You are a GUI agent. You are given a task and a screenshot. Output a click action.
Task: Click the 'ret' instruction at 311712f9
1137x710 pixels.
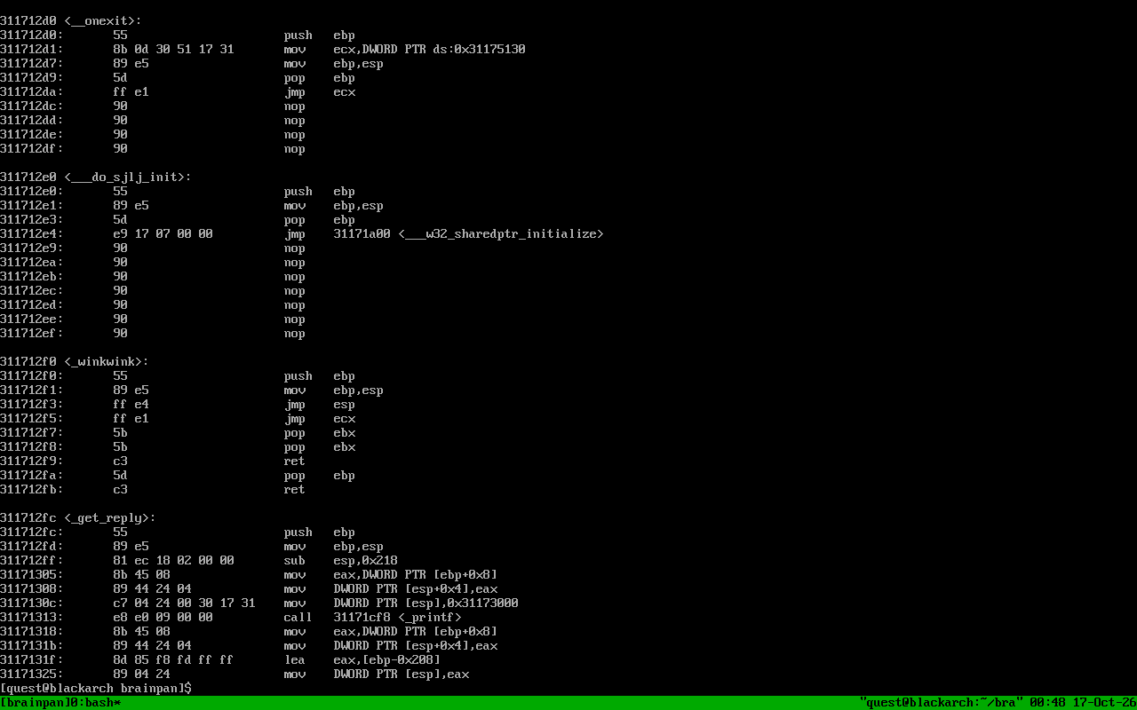click(295, 461)
